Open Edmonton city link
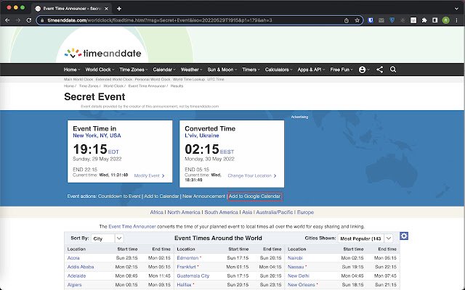Screen dimensions: 465x290 (x=187, y=258)
